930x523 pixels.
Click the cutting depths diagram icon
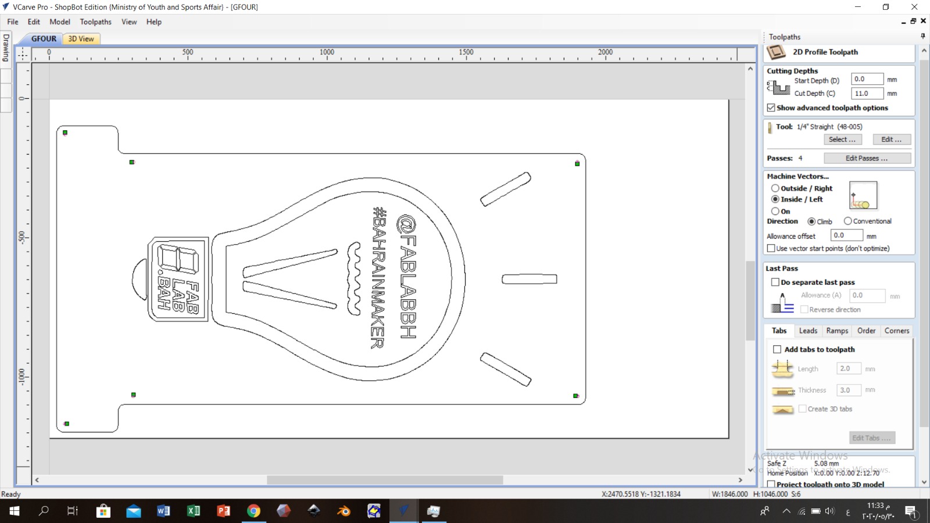click(x=778, y=88)
